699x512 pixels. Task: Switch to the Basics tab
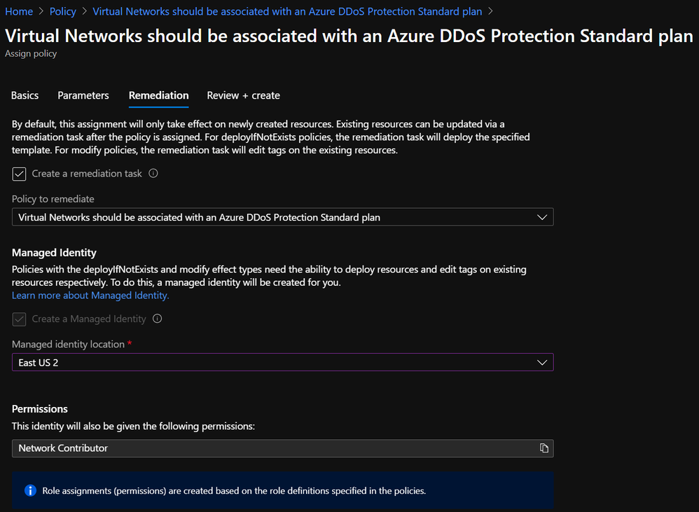pyautogui.click(x=25, y=95)
